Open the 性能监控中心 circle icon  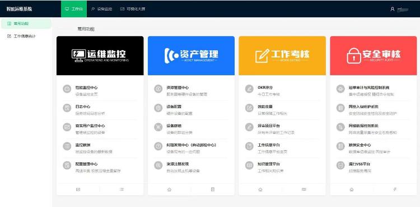point(67,89)
